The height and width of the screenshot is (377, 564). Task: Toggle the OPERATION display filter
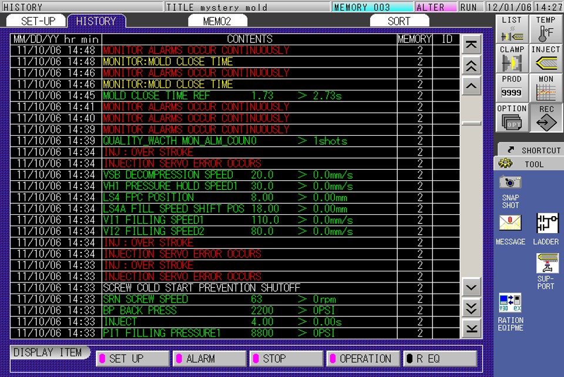point(362,358)
